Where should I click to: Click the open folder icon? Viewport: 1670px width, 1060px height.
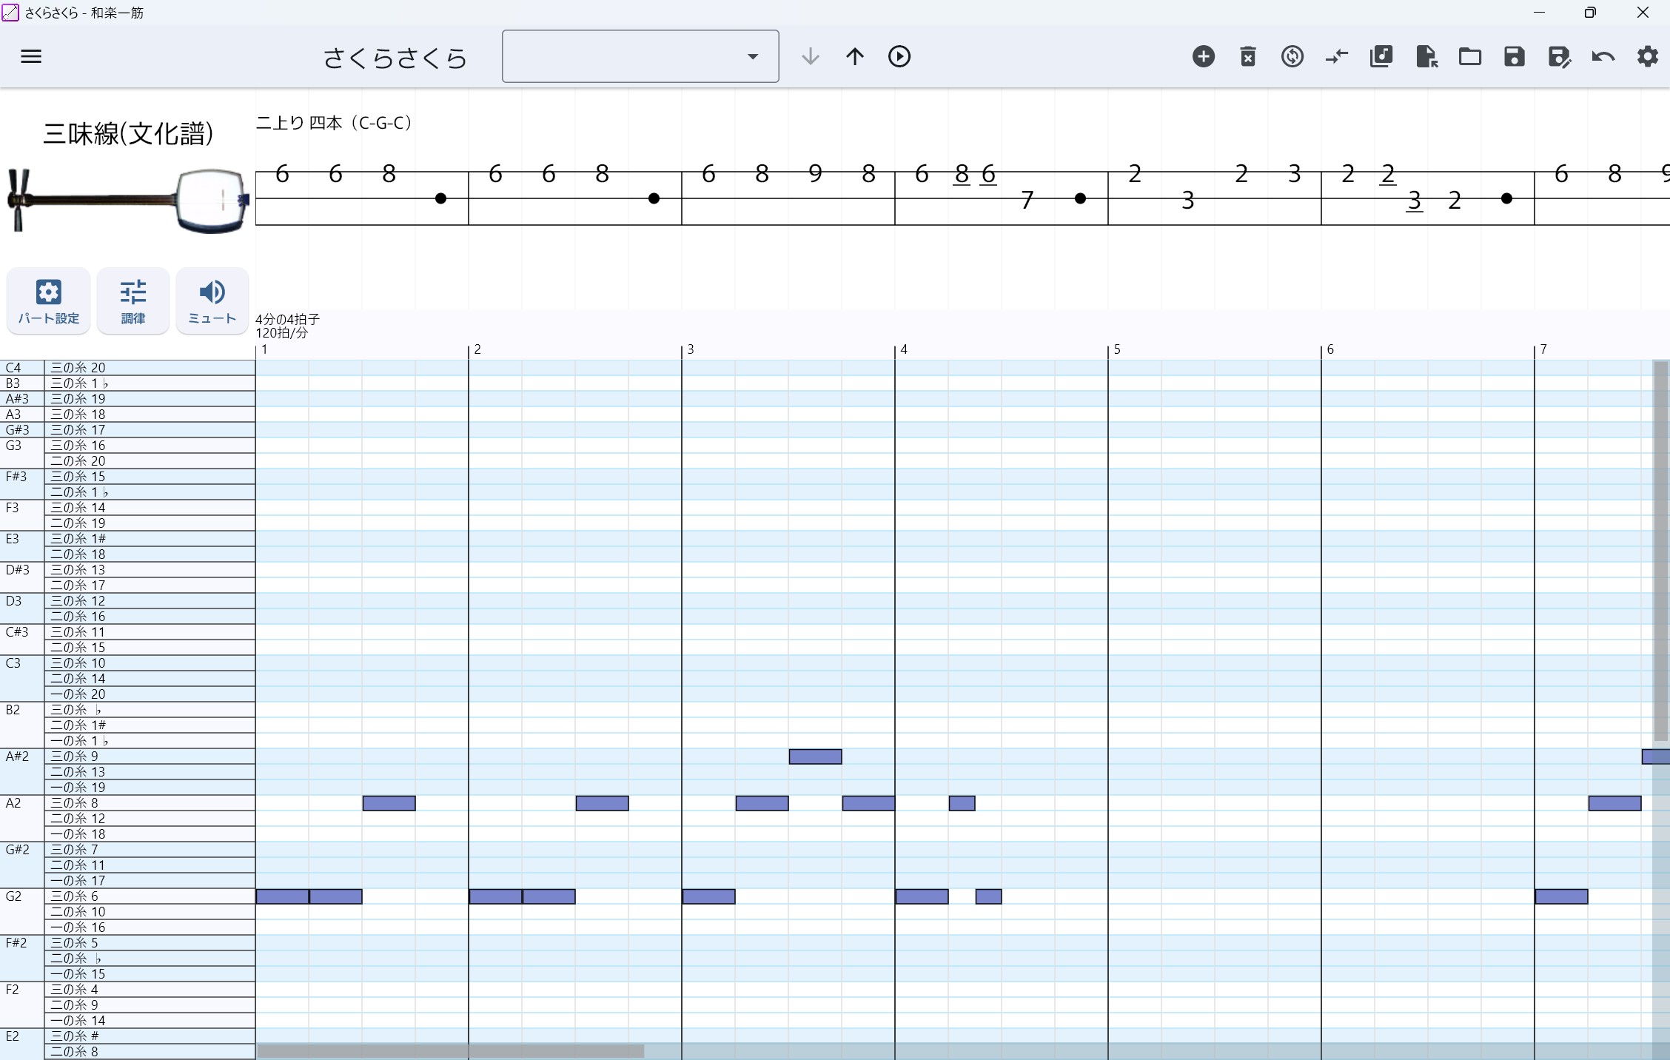(1470, 56)
